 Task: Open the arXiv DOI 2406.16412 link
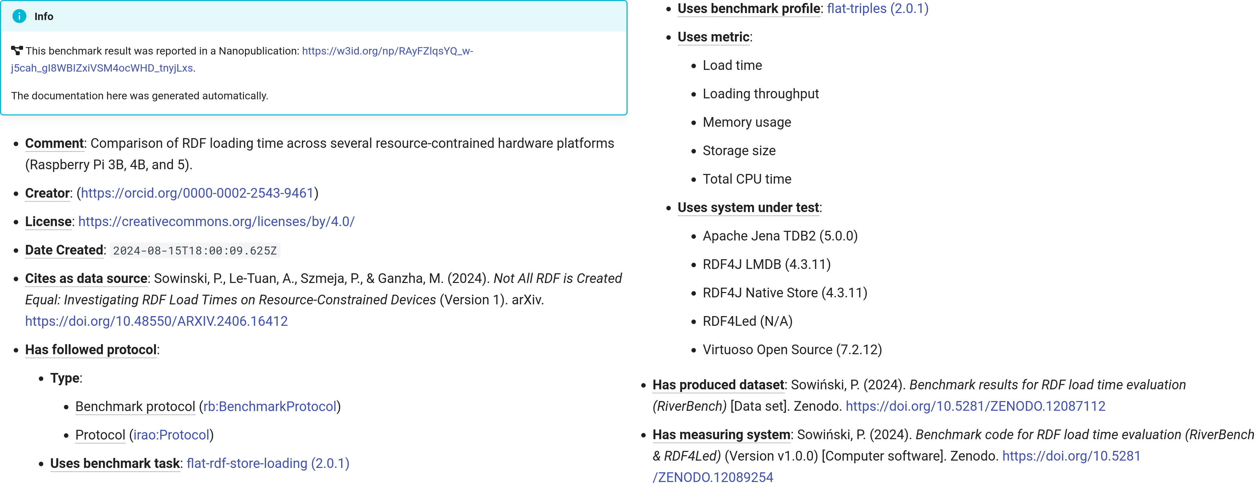click(x=156, y=321)
